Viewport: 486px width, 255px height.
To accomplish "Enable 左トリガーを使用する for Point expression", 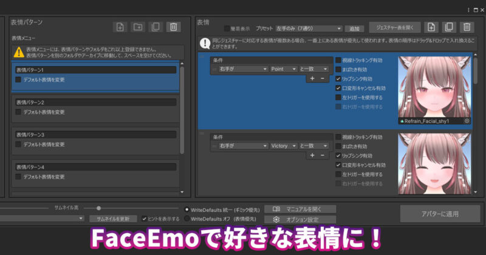I will pos(338,97).
